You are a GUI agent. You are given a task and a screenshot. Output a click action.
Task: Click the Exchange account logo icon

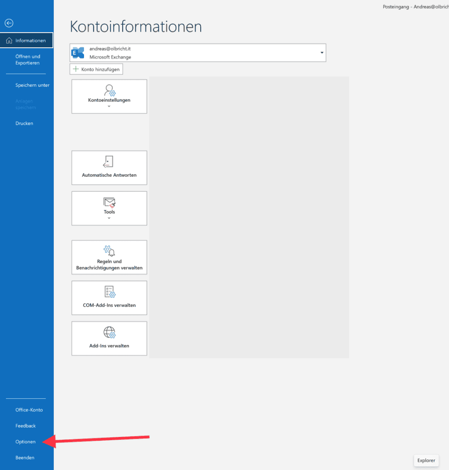(x=78, y=53)
